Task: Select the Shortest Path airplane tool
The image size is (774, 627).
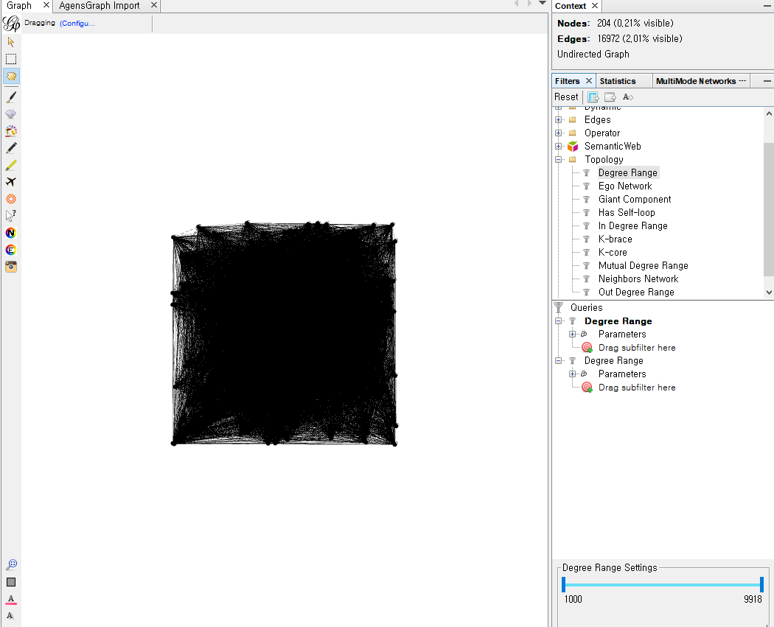Action: 11,181
